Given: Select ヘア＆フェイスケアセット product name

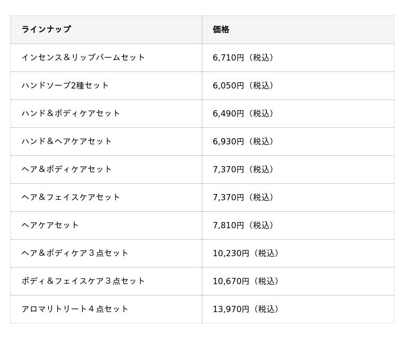Looking at the screenshot, I should [71, 197].
